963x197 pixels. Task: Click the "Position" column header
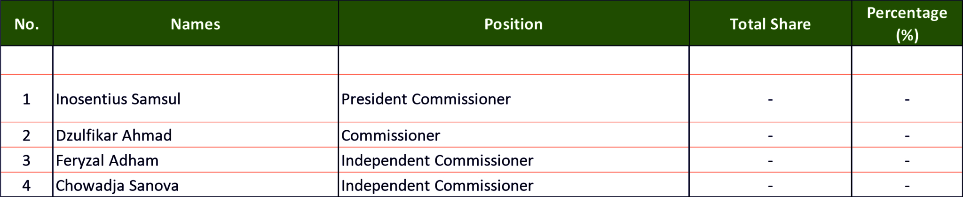click(513, 24)
